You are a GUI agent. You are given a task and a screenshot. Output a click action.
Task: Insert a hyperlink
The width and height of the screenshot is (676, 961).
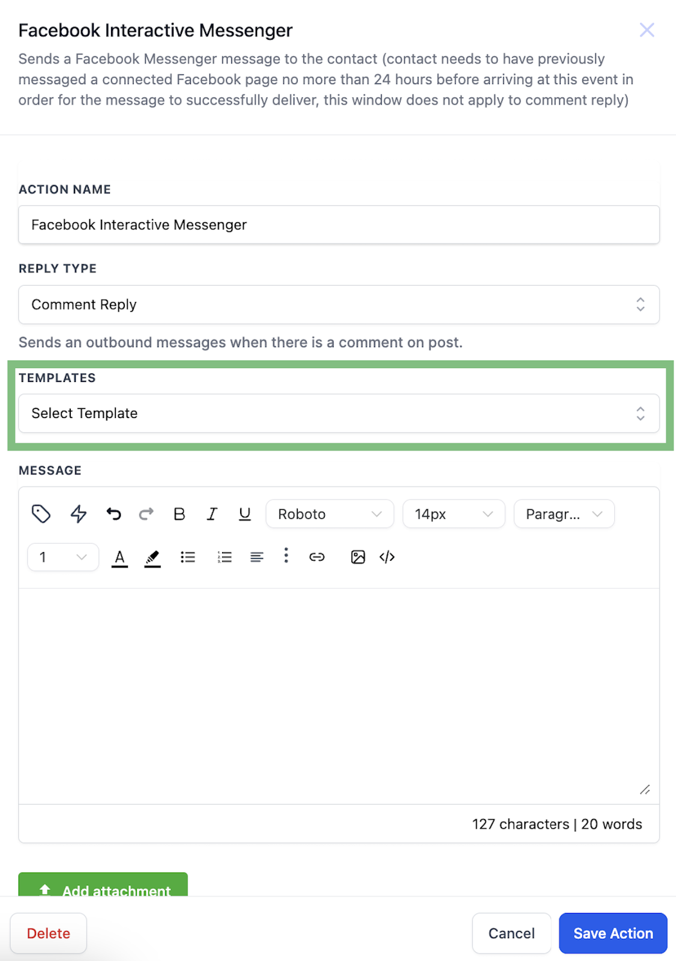tap(317, 557)
